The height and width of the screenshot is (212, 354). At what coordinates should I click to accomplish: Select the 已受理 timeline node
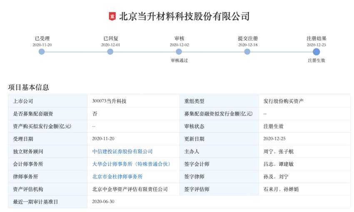42,52
